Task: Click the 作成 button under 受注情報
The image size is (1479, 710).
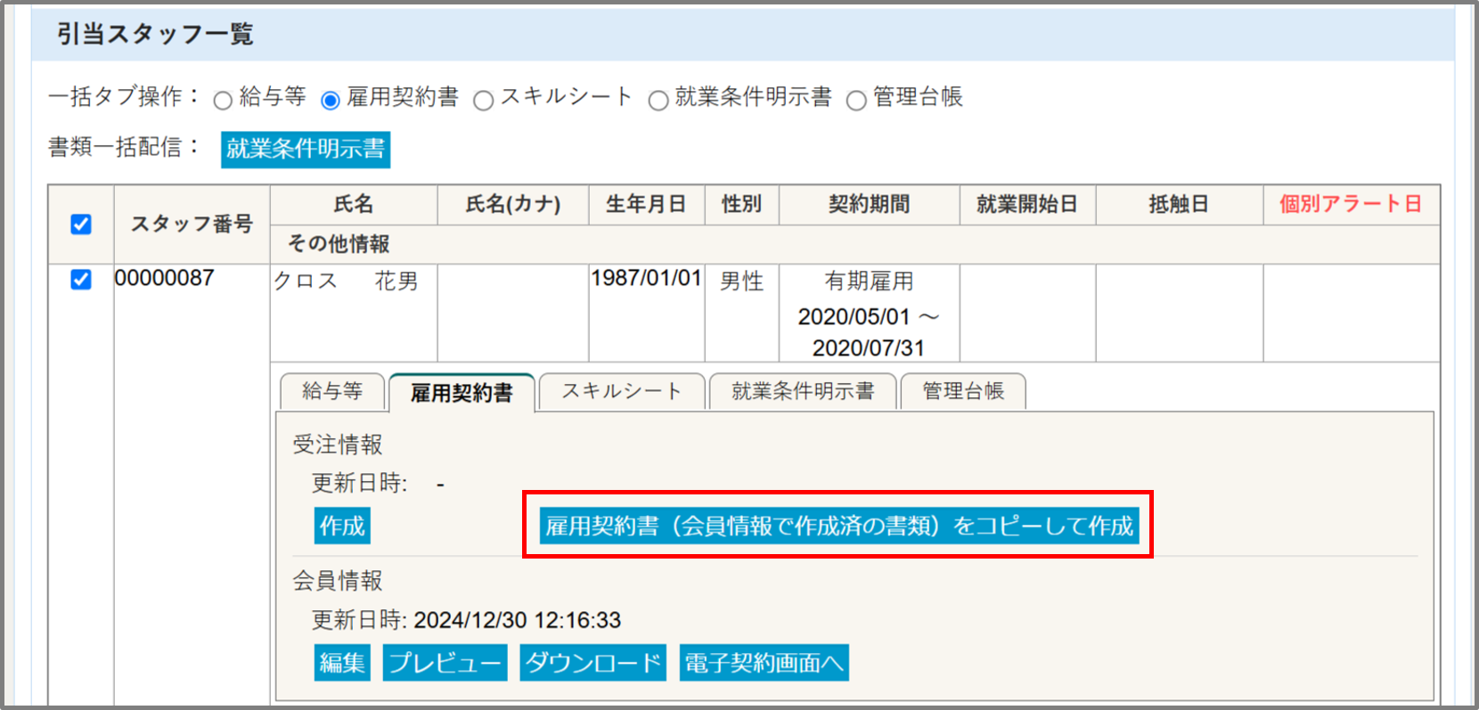Action: (342, 526)
